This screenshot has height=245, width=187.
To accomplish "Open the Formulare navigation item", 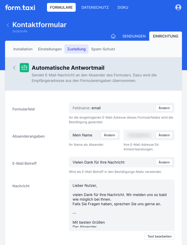I will pos(61,7).
